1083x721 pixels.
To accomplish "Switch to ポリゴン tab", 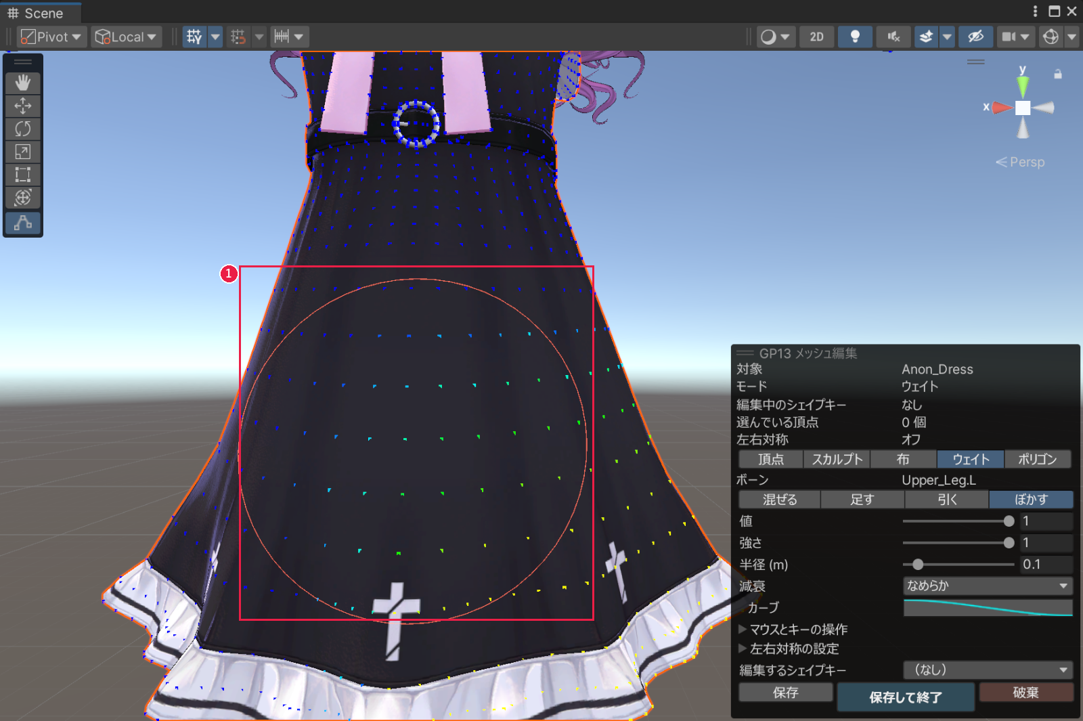I will [x=1038, y=459].
